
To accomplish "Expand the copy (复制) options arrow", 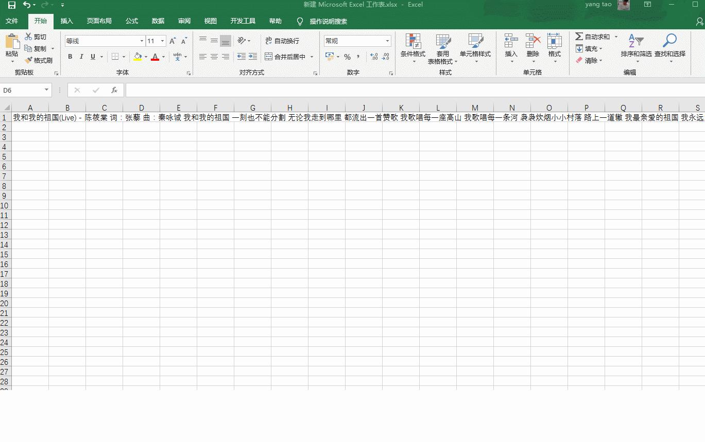I will 53,48.
